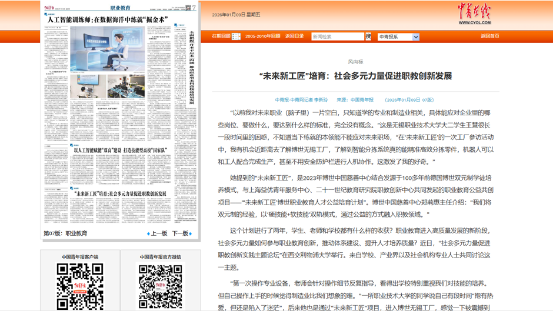Click the blue diamond after 下一版

tap(191, 234)
